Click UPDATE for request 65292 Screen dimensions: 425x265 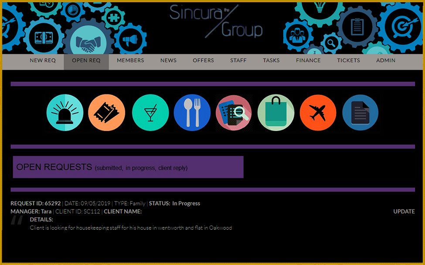404,211
